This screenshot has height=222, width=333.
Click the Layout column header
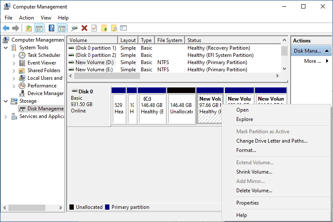(128, 40)
